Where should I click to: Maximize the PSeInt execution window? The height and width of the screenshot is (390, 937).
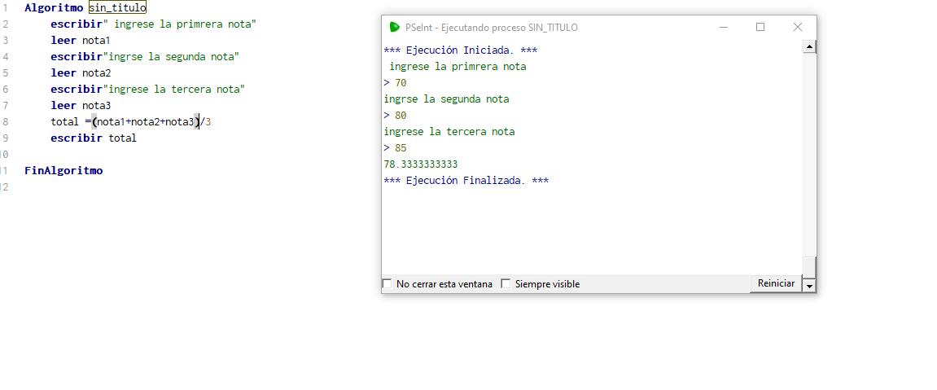coord(760,27)
